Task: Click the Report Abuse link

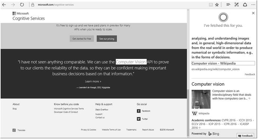Action: (148, 130)
